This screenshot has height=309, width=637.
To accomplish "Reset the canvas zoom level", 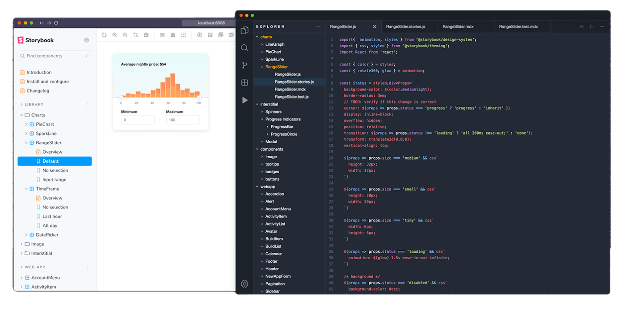I will 135,34.
